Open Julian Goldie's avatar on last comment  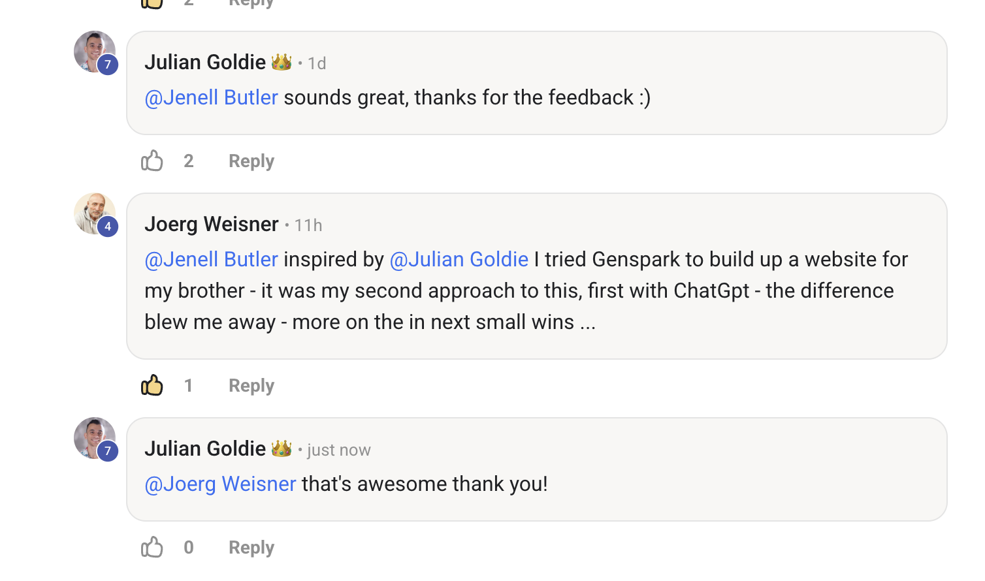pyautogui.click(x=95, y=438)
